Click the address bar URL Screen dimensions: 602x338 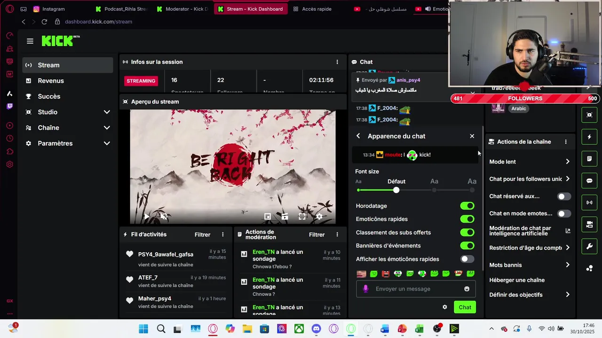[98, 22]
